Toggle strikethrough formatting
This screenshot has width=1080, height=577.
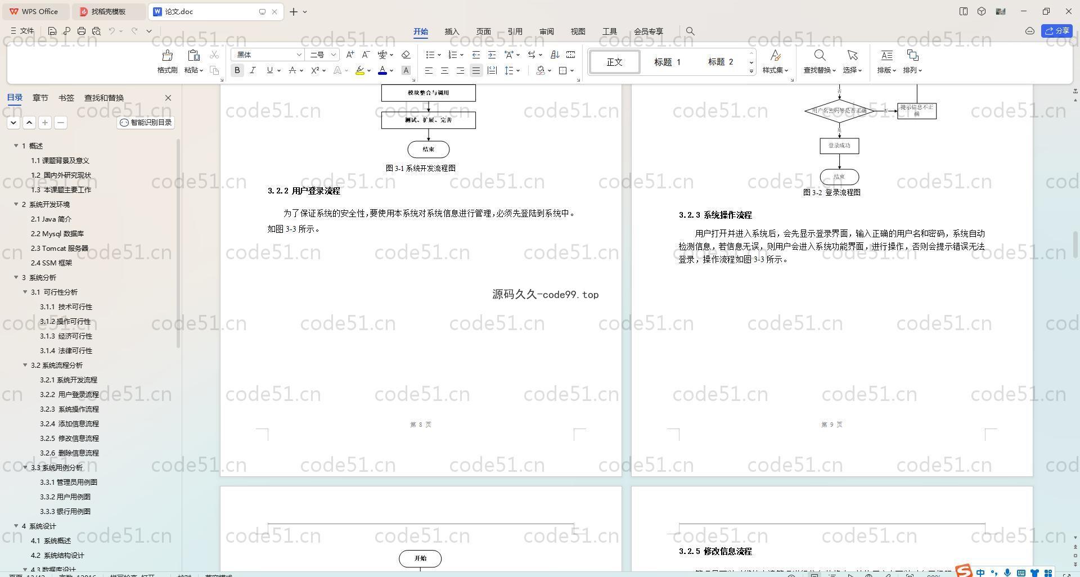[x=292, y=70]
